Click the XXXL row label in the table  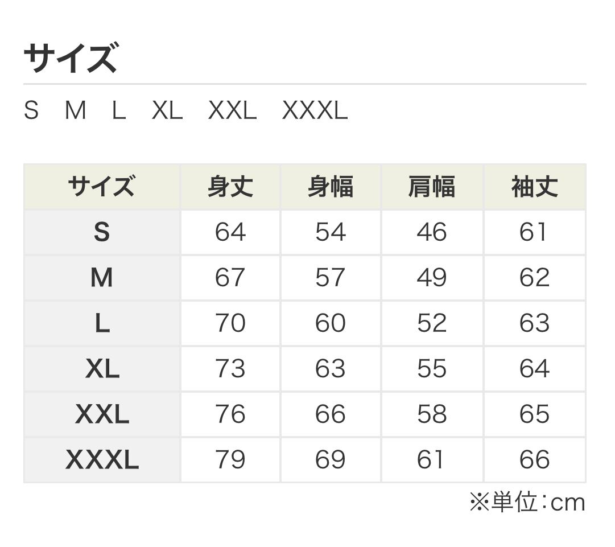102,460
